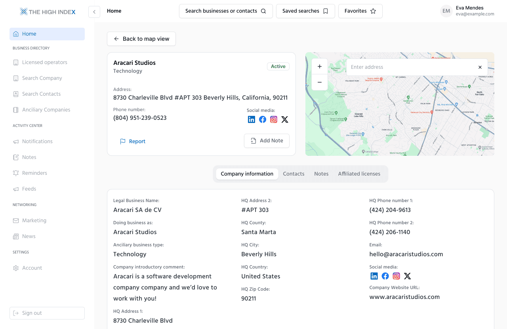The width and height of the screenshot is (507, 329).
Task: Click the Facebook icon in Company information
Action: point(385,276)
